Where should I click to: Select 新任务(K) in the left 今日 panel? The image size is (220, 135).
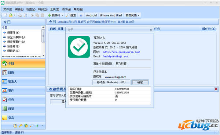tap(11, 46)
